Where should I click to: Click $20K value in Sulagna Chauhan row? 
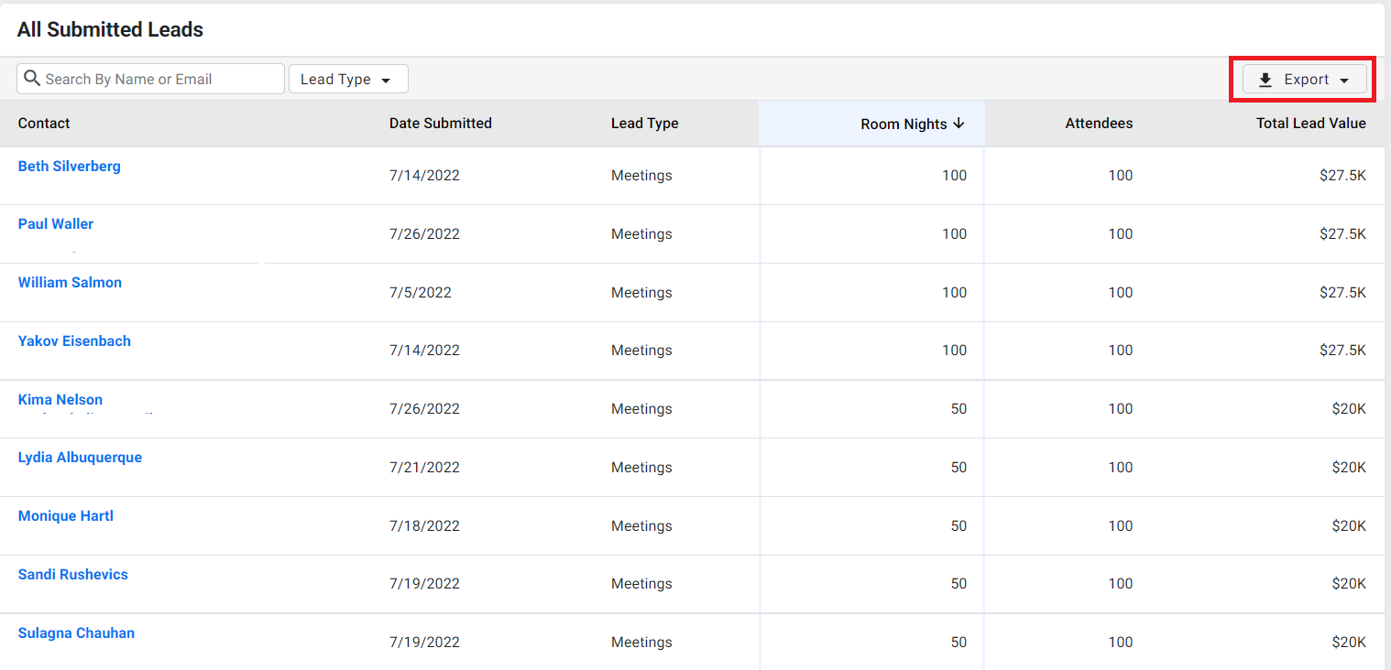1349,642
